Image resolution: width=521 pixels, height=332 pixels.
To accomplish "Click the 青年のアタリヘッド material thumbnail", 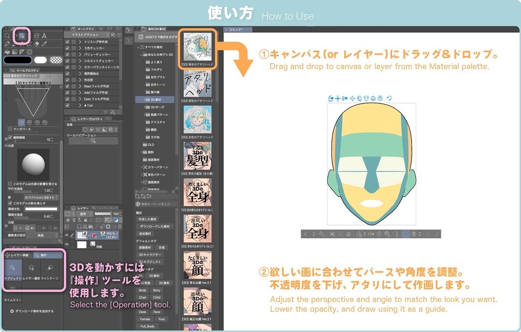I will (197, 47).
